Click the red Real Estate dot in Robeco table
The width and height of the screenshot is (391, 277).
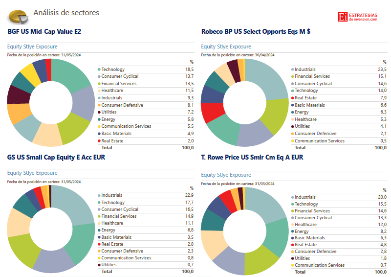[x=293, y=98]
